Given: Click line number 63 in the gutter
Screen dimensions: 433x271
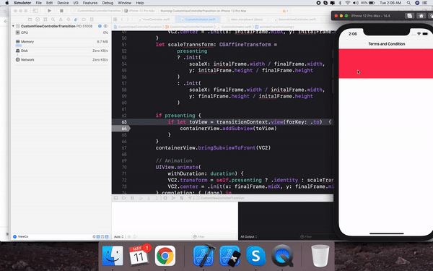Looking at the screenshot, I should 124,122.
